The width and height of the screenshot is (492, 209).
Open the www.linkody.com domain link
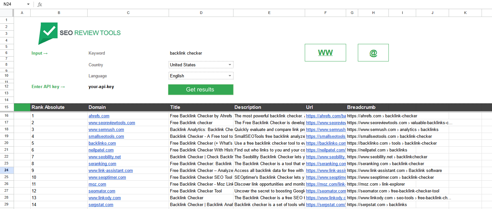pyautogui.click(x=105, y=198)
